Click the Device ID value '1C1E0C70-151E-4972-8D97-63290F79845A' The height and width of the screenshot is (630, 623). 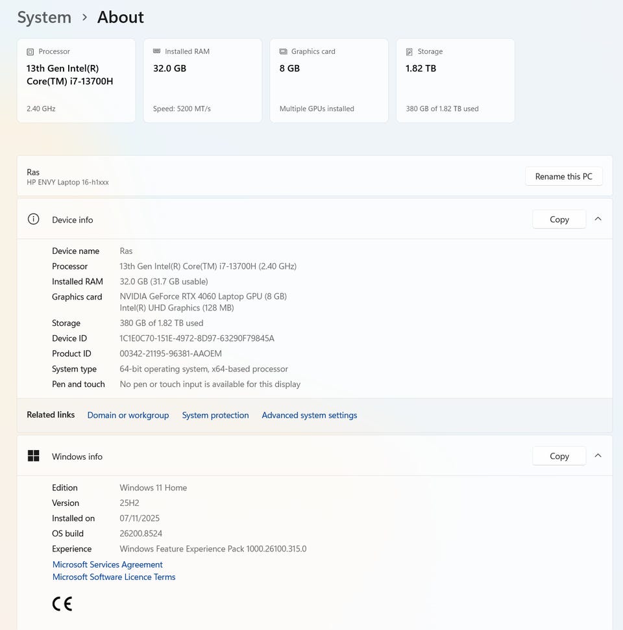pos(197,338)
